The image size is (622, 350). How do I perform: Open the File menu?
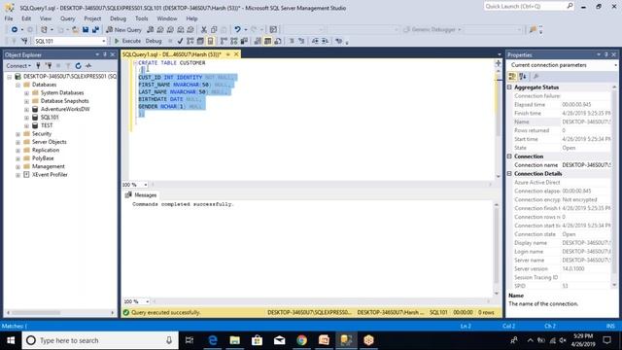pos(9,18)
